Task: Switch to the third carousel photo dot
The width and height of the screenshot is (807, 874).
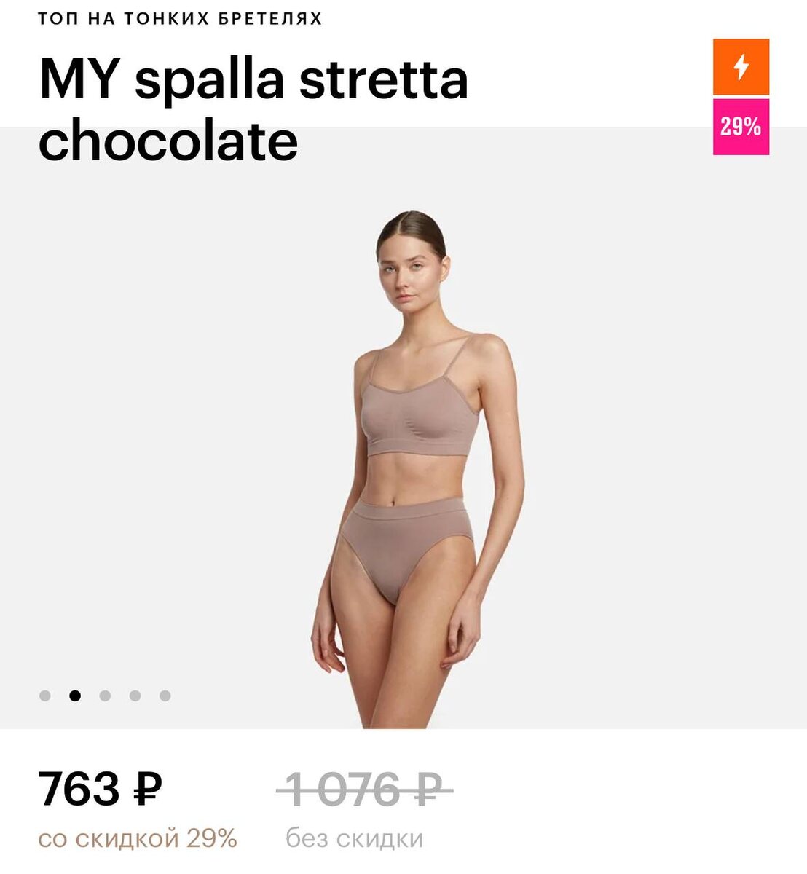Action: point(105,696)
